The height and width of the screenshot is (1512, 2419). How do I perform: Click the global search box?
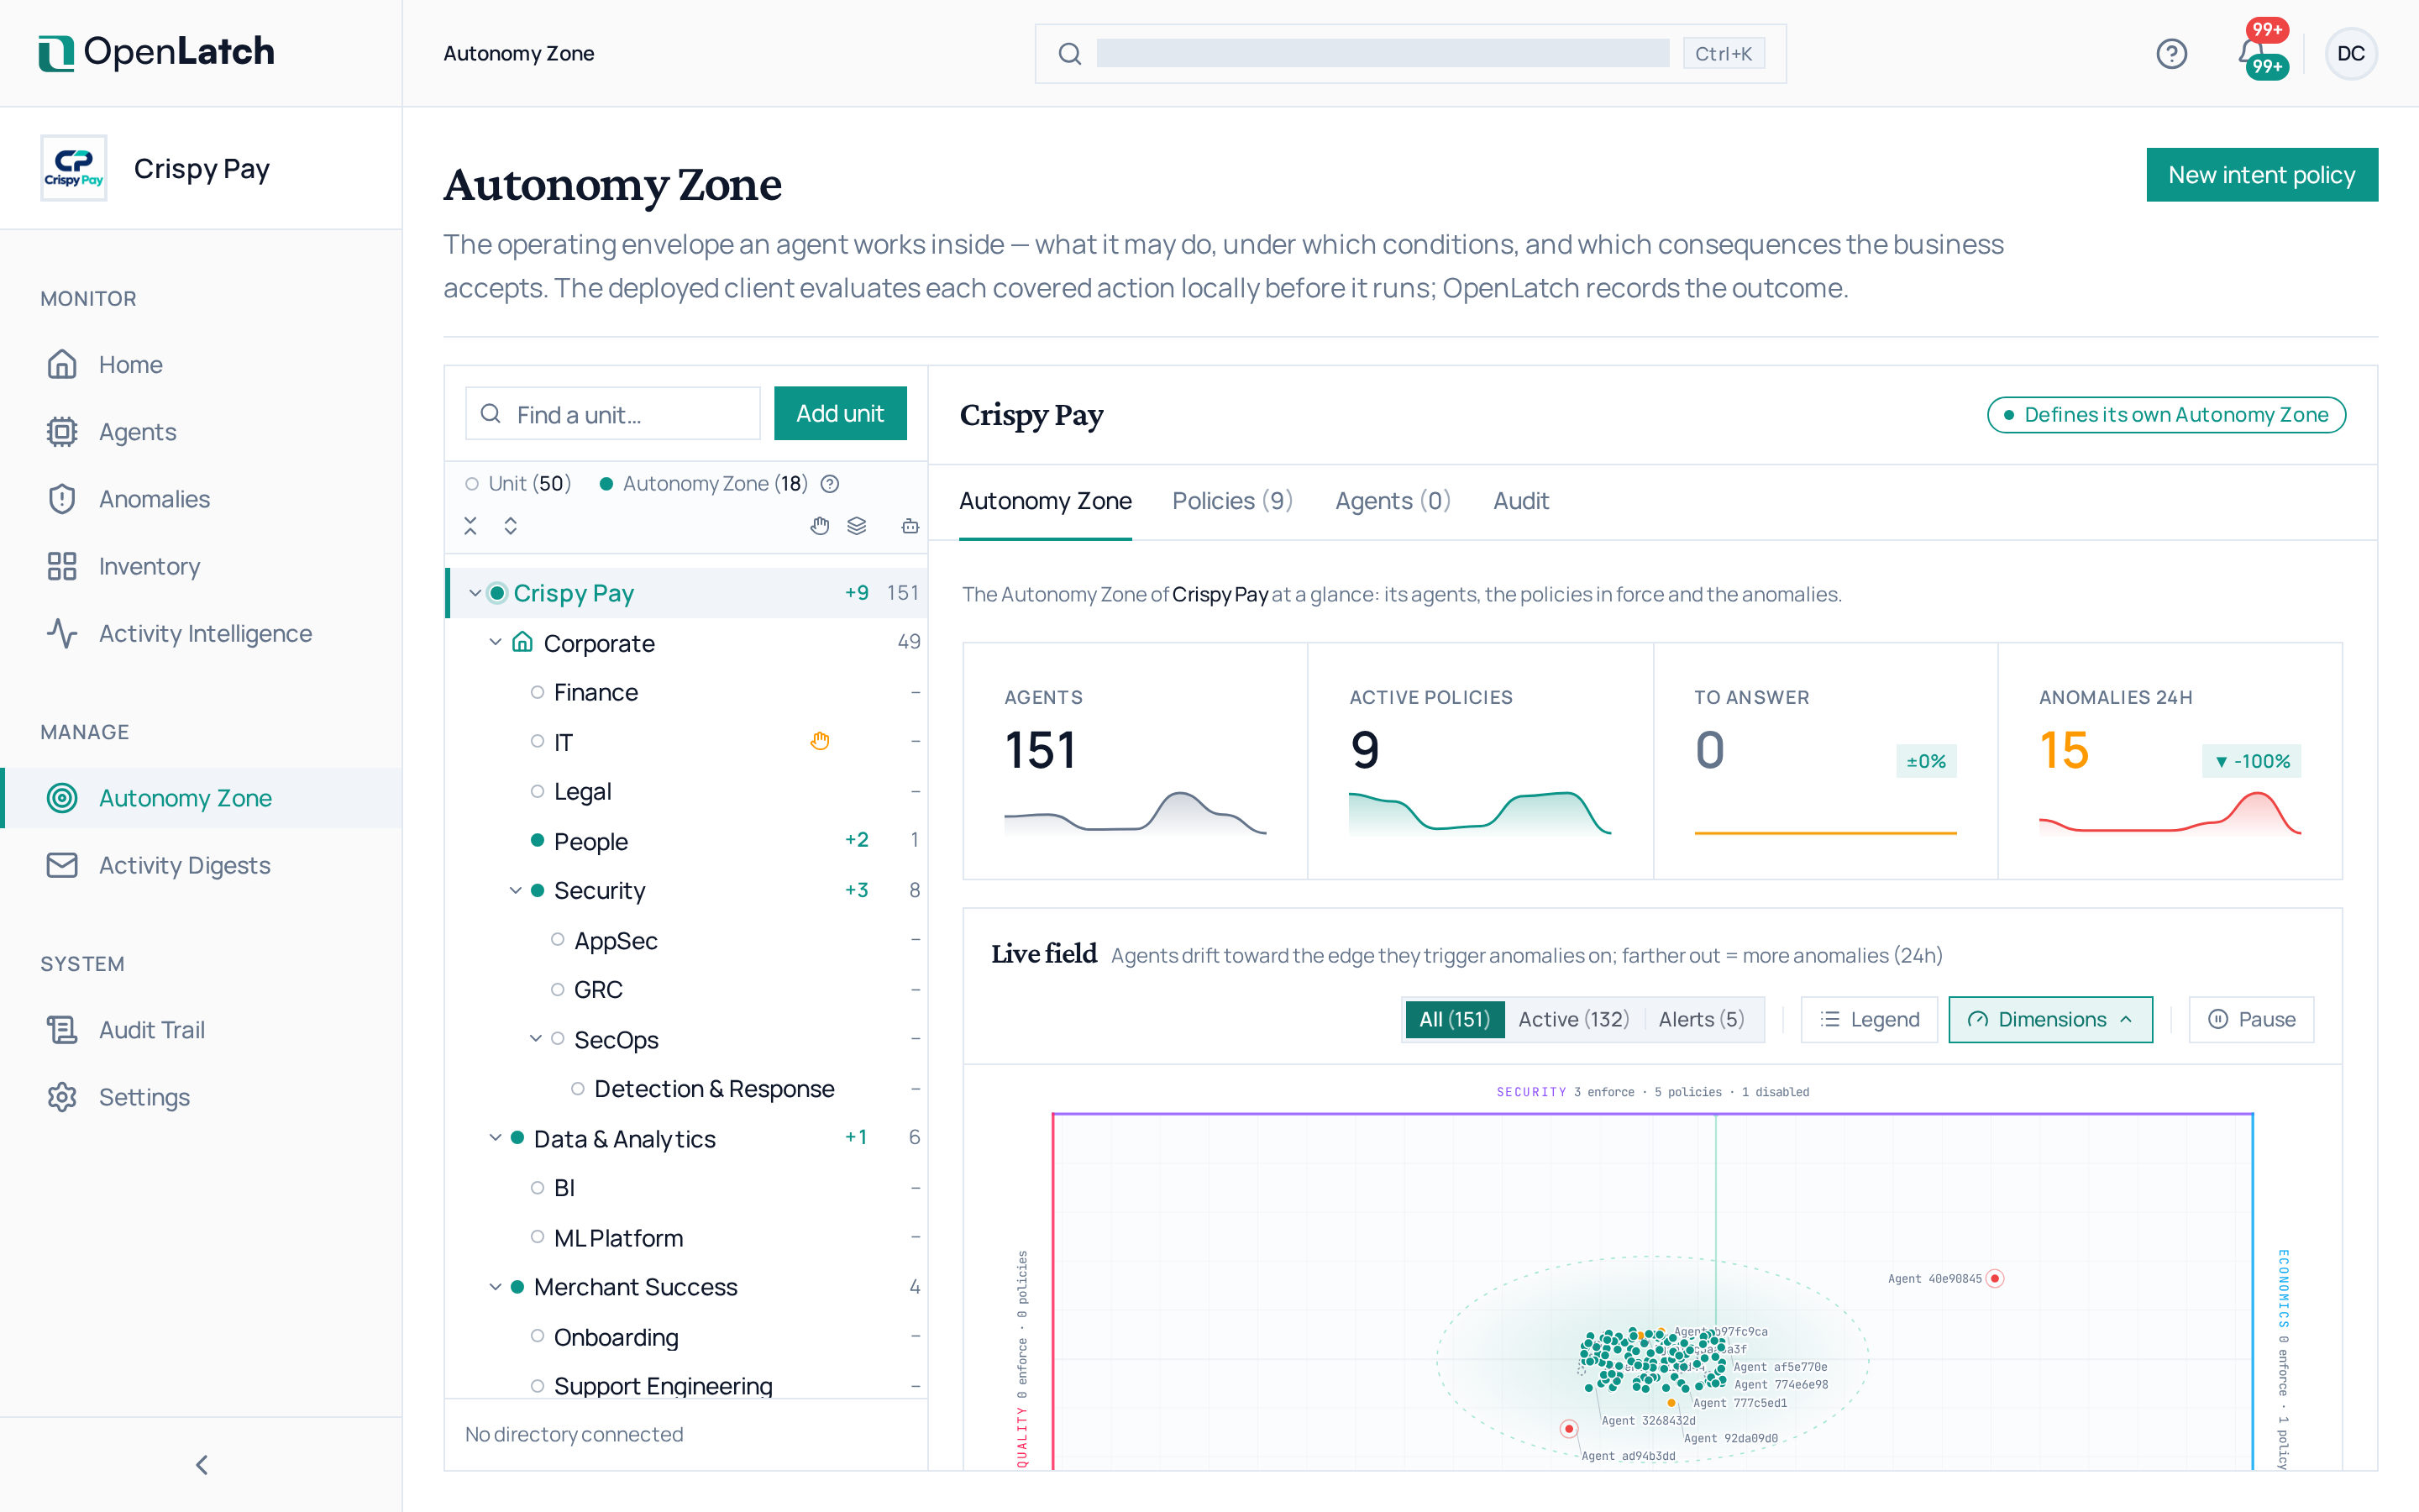pyautogui.click(x=1410, y=53)
